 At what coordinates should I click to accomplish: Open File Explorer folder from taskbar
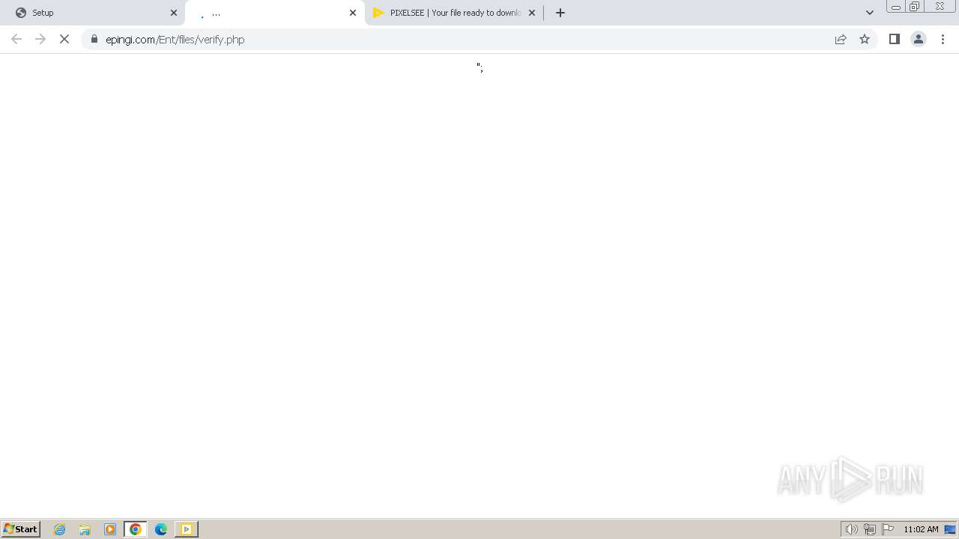85,529
